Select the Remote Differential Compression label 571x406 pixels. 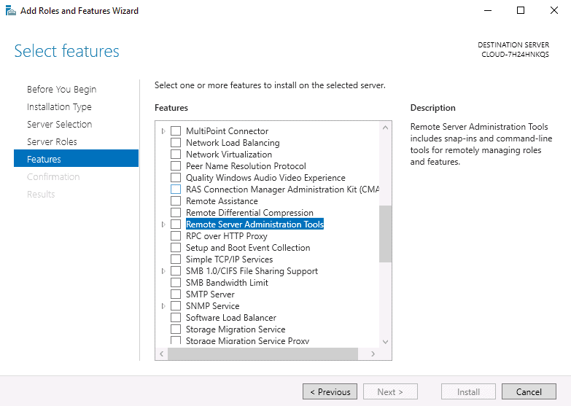click(x=249, y=212)
